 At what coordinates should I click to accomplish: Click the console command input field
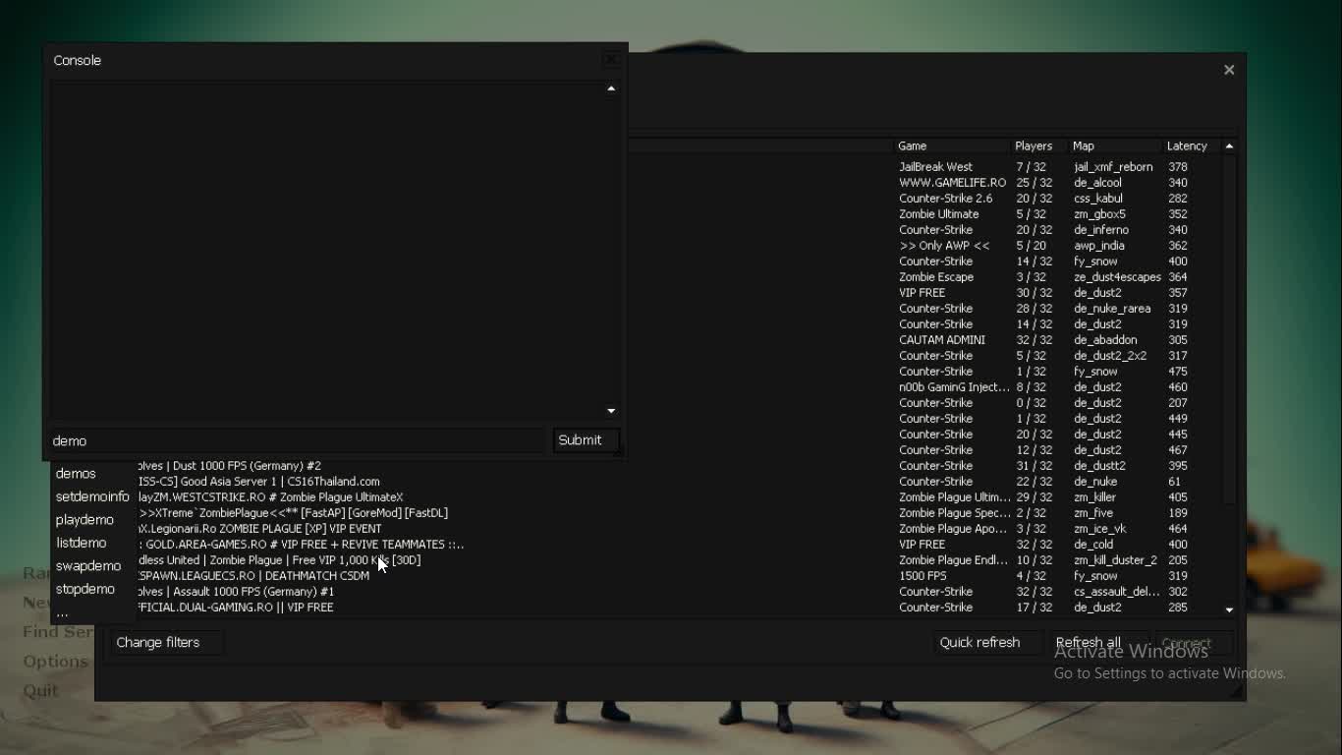(x=298, y=440)
